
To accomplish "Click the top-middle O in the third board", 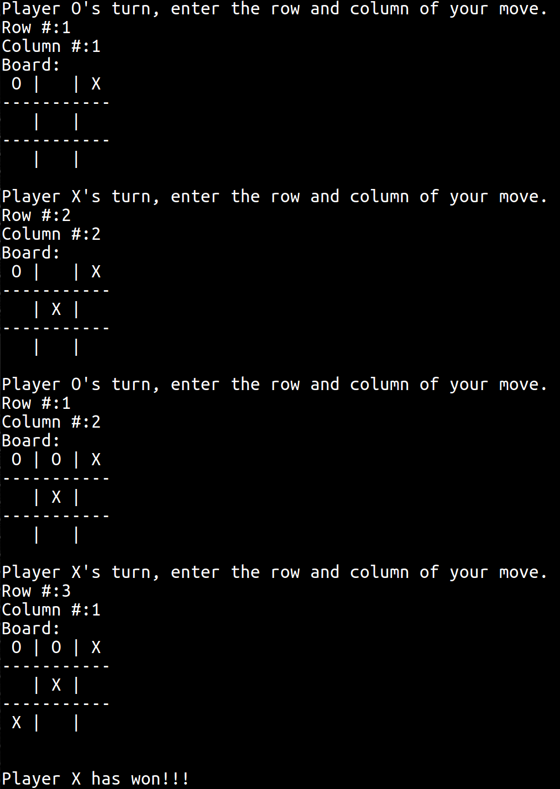I will click(56, 460).
